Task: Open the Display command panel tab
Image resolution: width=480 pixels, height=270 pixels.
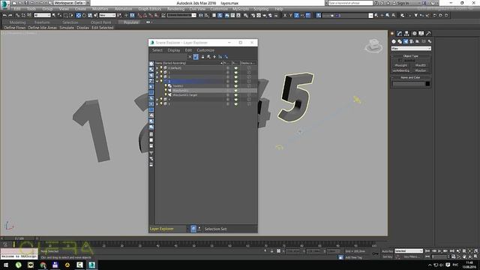Action: tap(421, 33)
